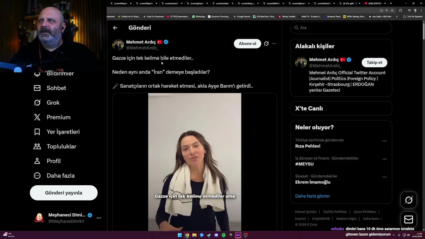Click Takip et for Mehmet Ardıç
The height and width of the screenshot is (239, 425).
(374, 62)
